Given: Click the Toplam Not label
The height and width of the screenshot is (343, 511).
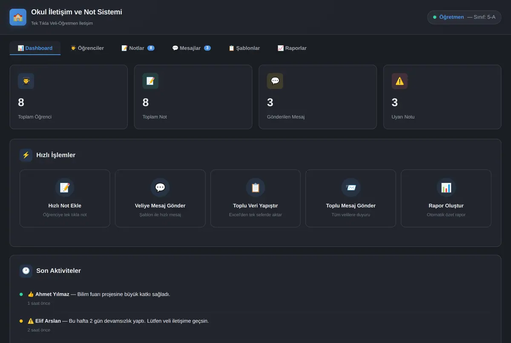Looking at the screenshot, I should pos(155,117).
